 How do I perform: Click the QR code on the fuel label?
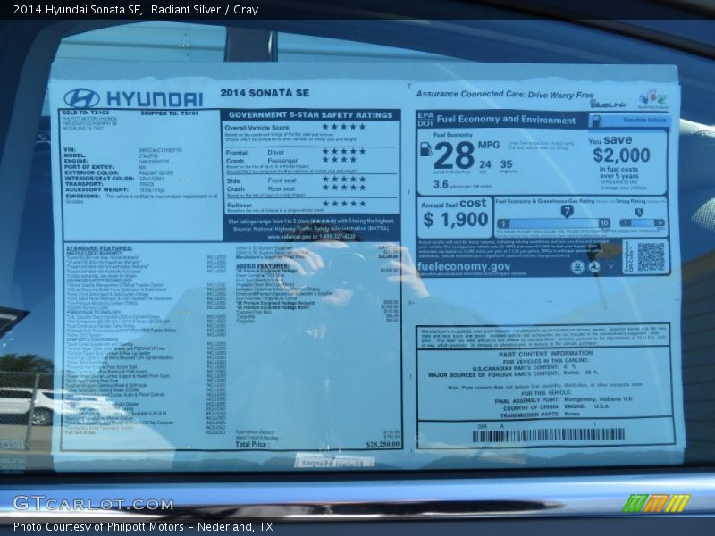click(x=651, y=257)
